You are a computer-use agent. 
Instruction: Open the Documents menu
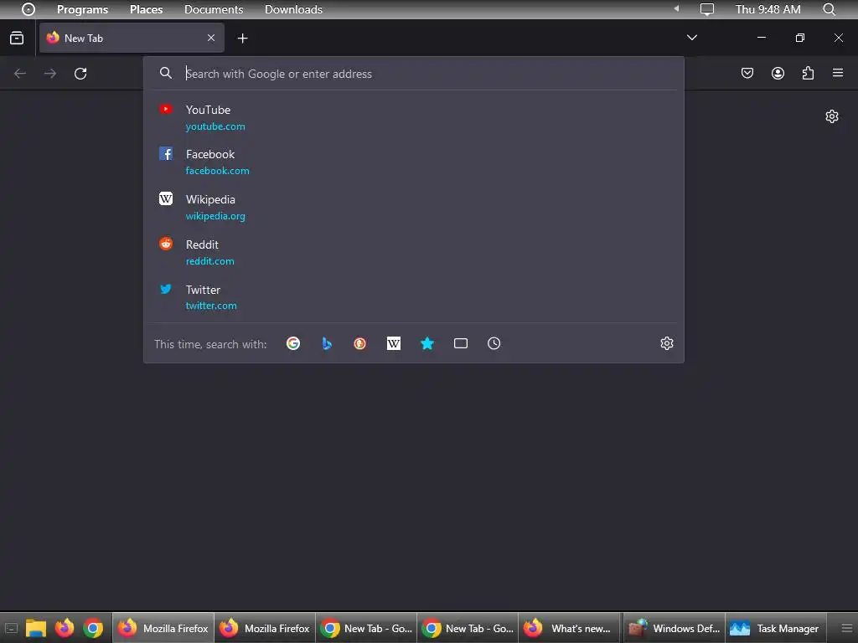point(214,9)
